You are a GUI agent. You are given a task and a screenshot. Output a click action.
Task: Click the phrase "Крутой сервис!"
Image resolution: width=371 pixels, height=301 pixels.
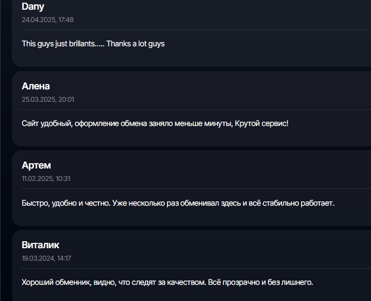pos(262,123)
